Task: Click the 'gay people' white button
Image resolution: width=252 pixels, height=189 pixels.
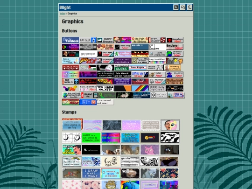Action: [88, 54]
